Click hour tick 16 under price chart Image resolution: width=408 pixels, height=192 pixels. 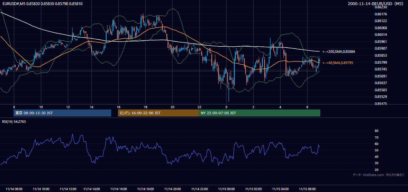pos(118,107)
